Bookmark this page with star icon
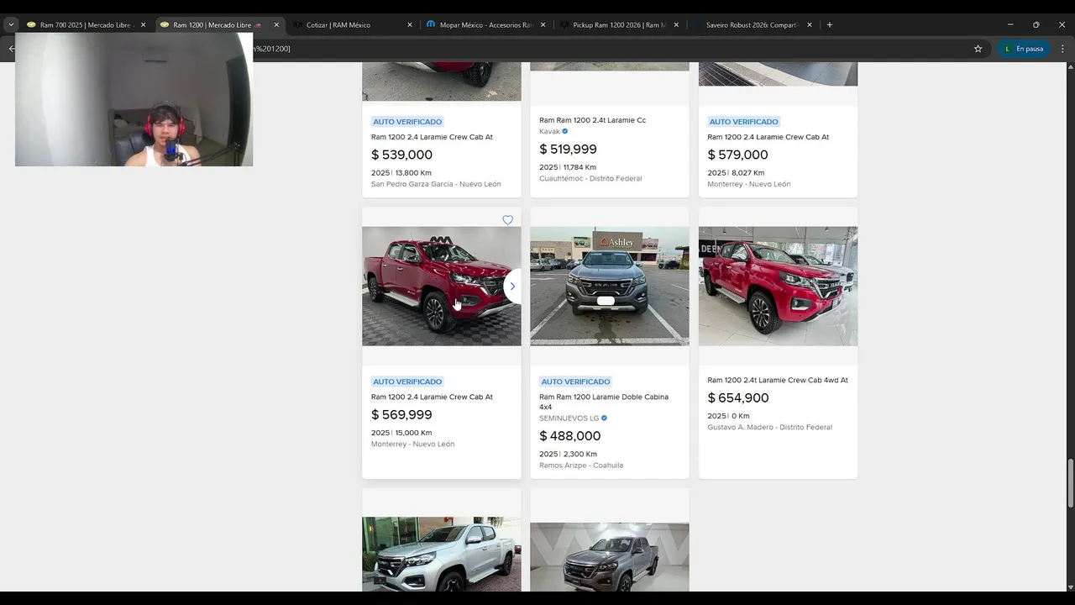1075x605 pixels. coord(978,49)
